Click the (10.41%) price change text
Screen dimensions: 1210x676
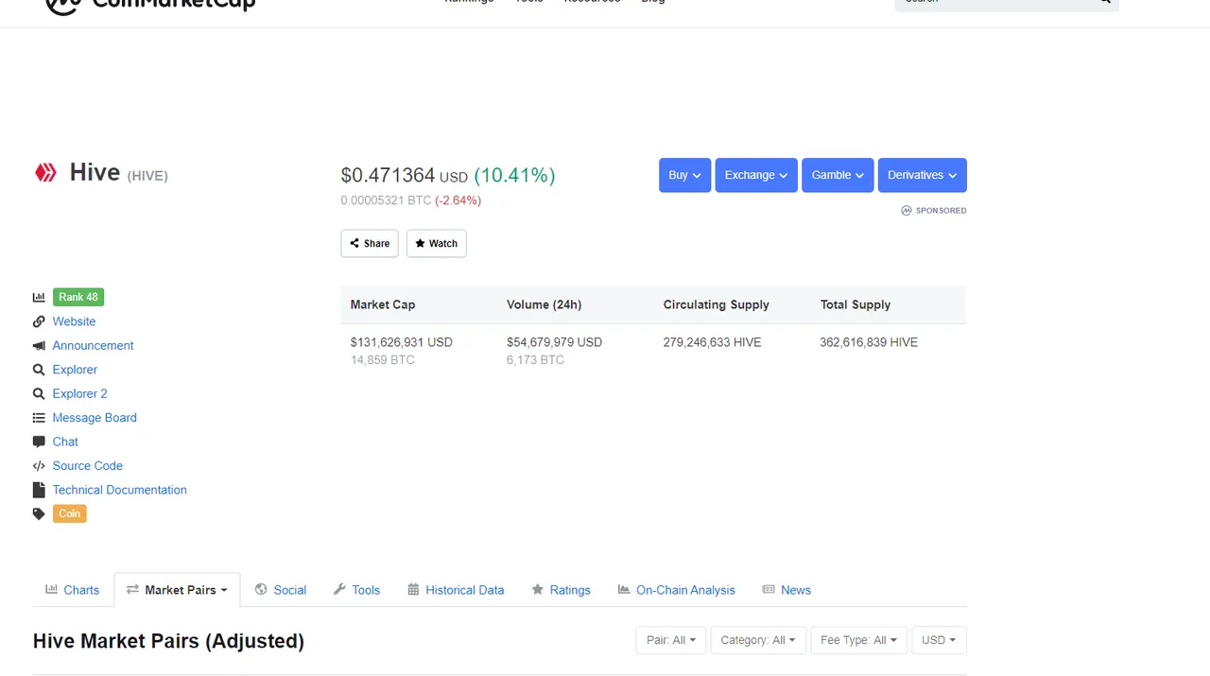[x=514, y=175]
